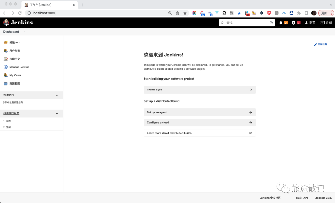Image resolution: width=335 pixels, height=203 pixels.
Task: Open Chrome menu three-dots
Action: coord(331,13)
